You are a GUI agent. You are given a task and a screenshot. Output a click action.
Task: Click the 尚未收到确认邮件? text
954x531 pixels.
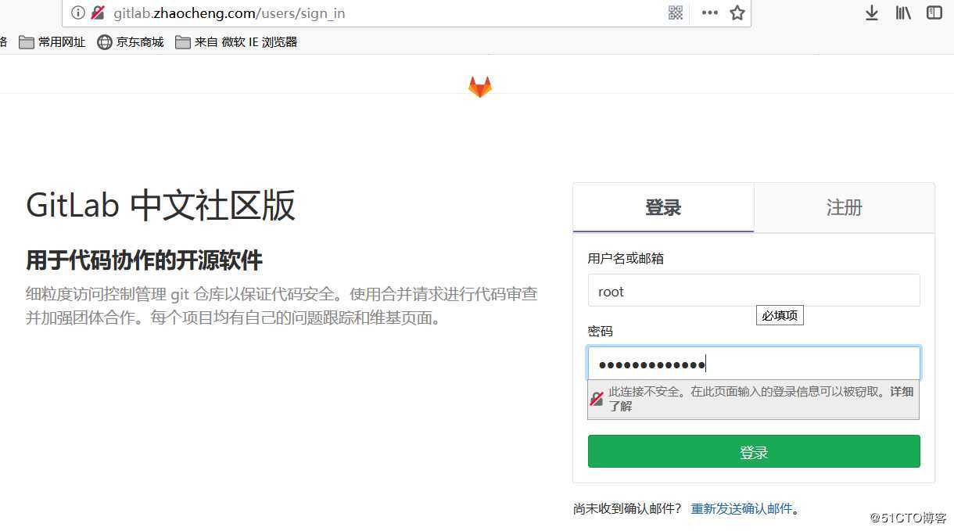point(627,509)
